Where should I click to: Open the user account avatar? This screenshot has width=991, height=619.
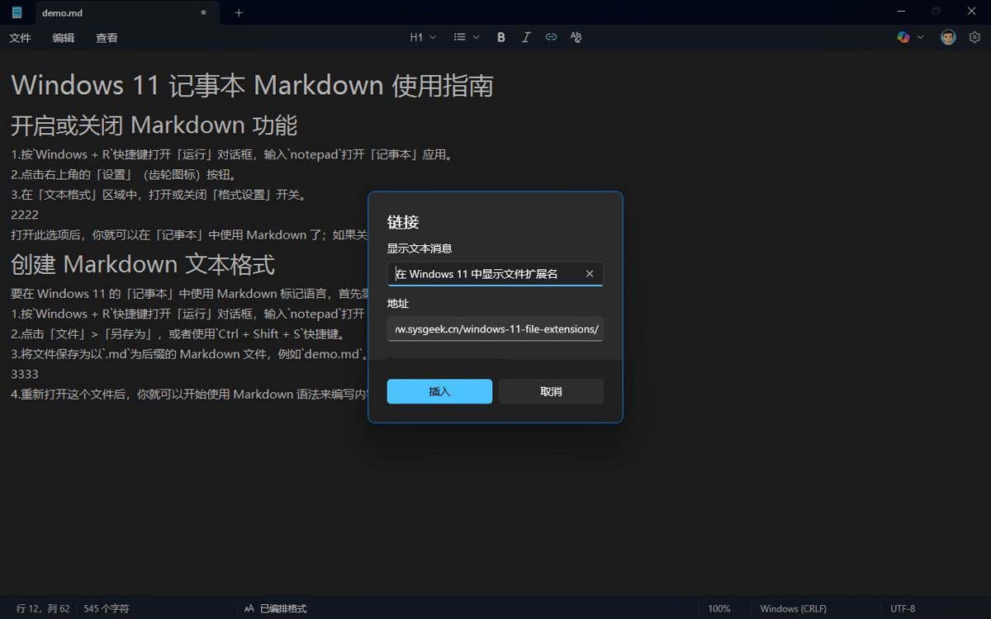point(948,37)
